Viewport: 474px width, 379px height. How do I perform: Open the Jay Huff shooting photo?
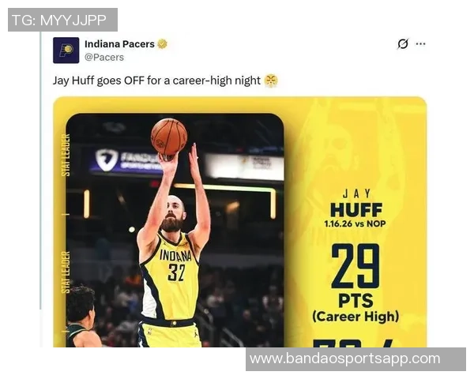175,231
